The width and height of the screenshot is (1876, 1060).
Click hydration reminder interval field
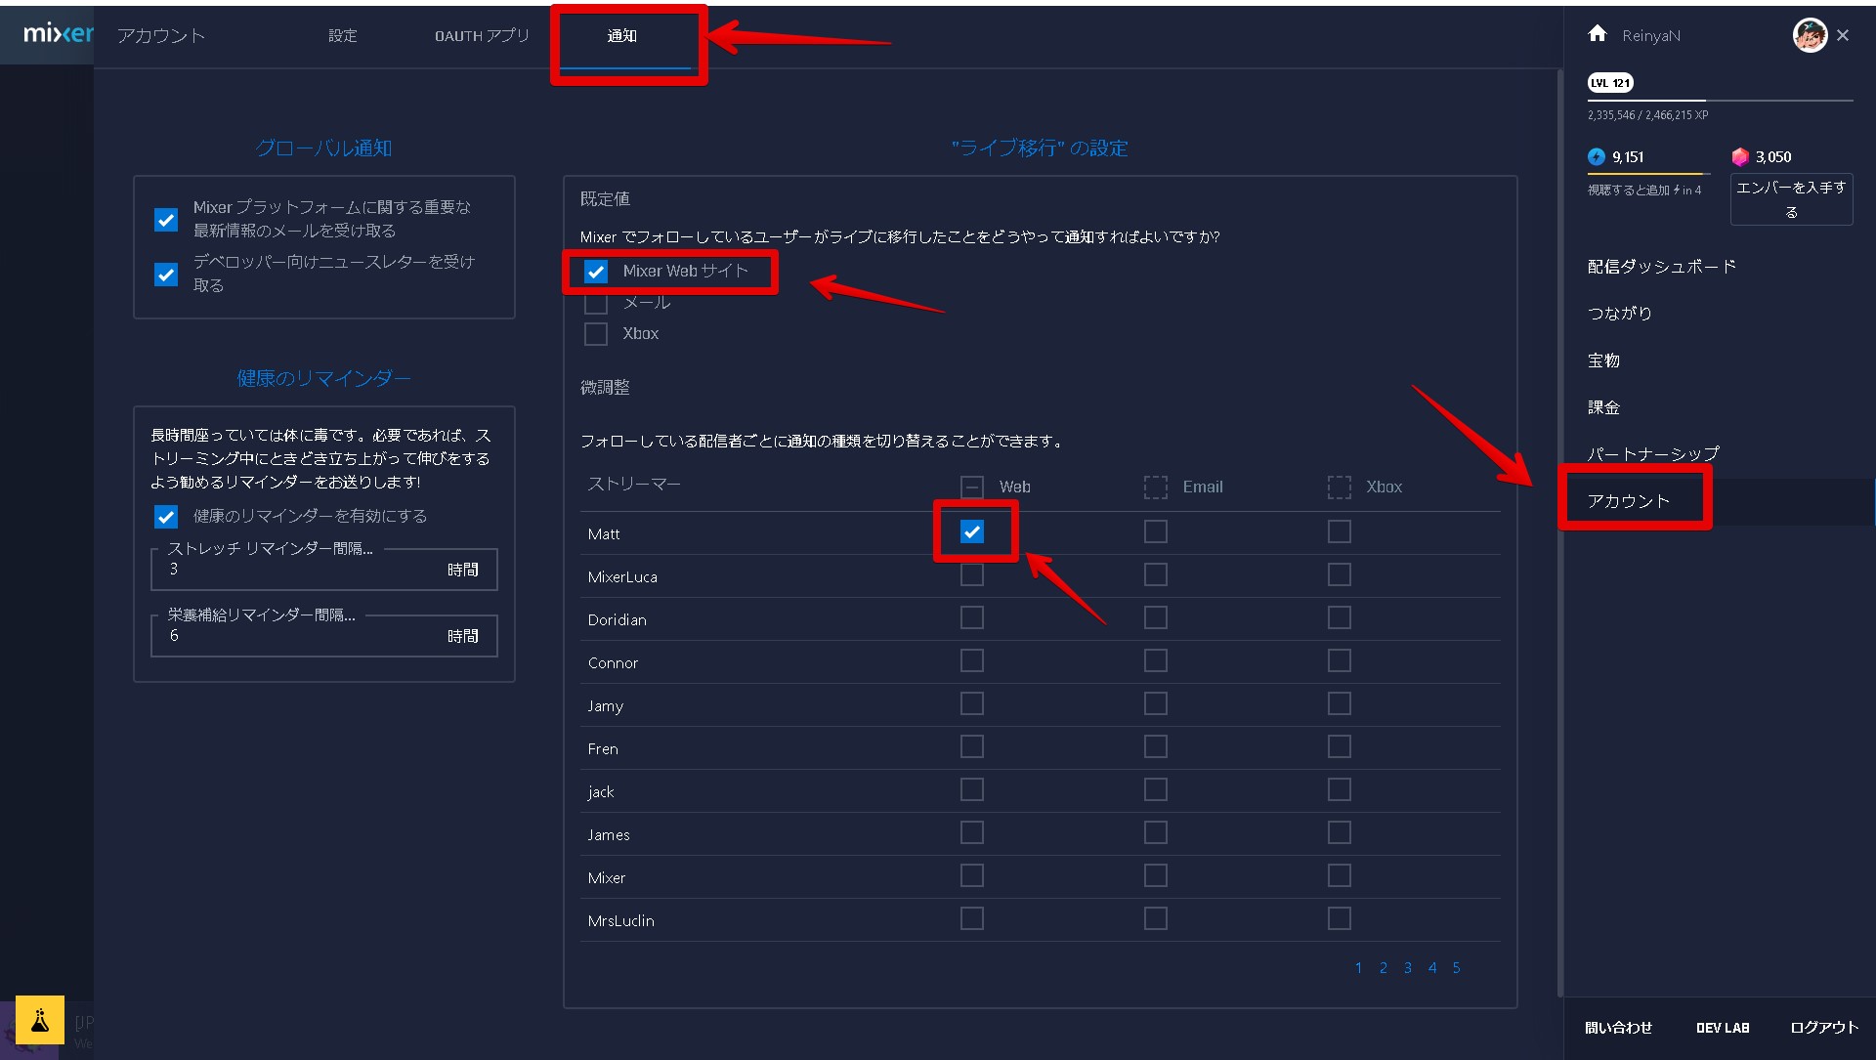[x=324, y=636]
